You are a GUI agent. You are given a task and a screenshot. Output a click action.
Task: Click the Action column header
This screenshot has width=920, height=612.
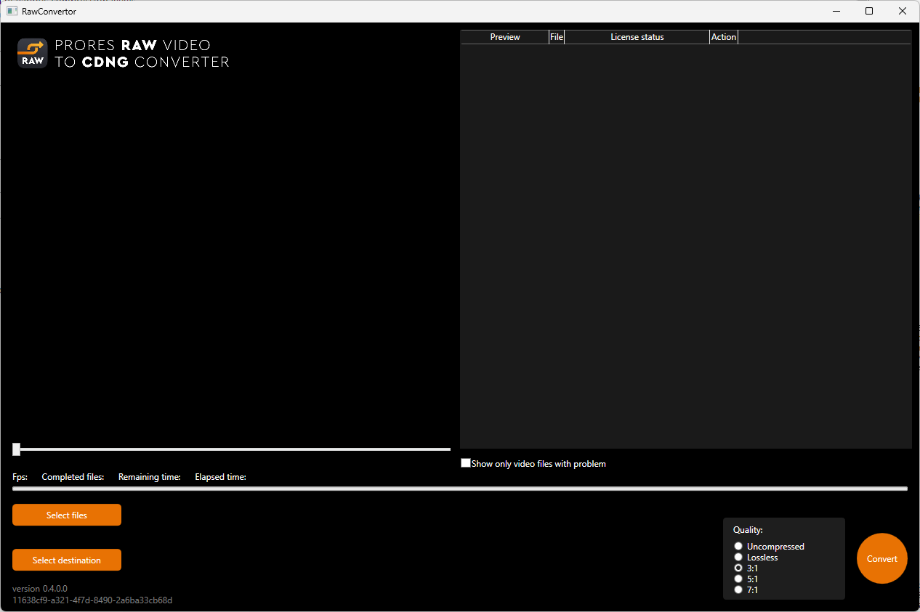[723, 36]
